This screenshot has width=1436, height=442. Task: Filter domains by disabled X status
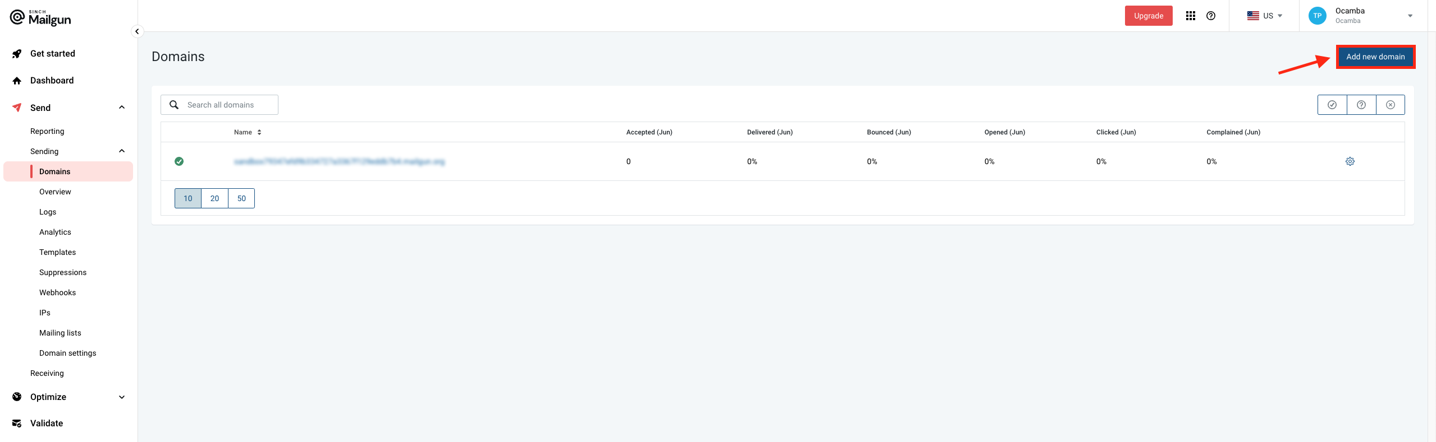[x=1391, y=105]
